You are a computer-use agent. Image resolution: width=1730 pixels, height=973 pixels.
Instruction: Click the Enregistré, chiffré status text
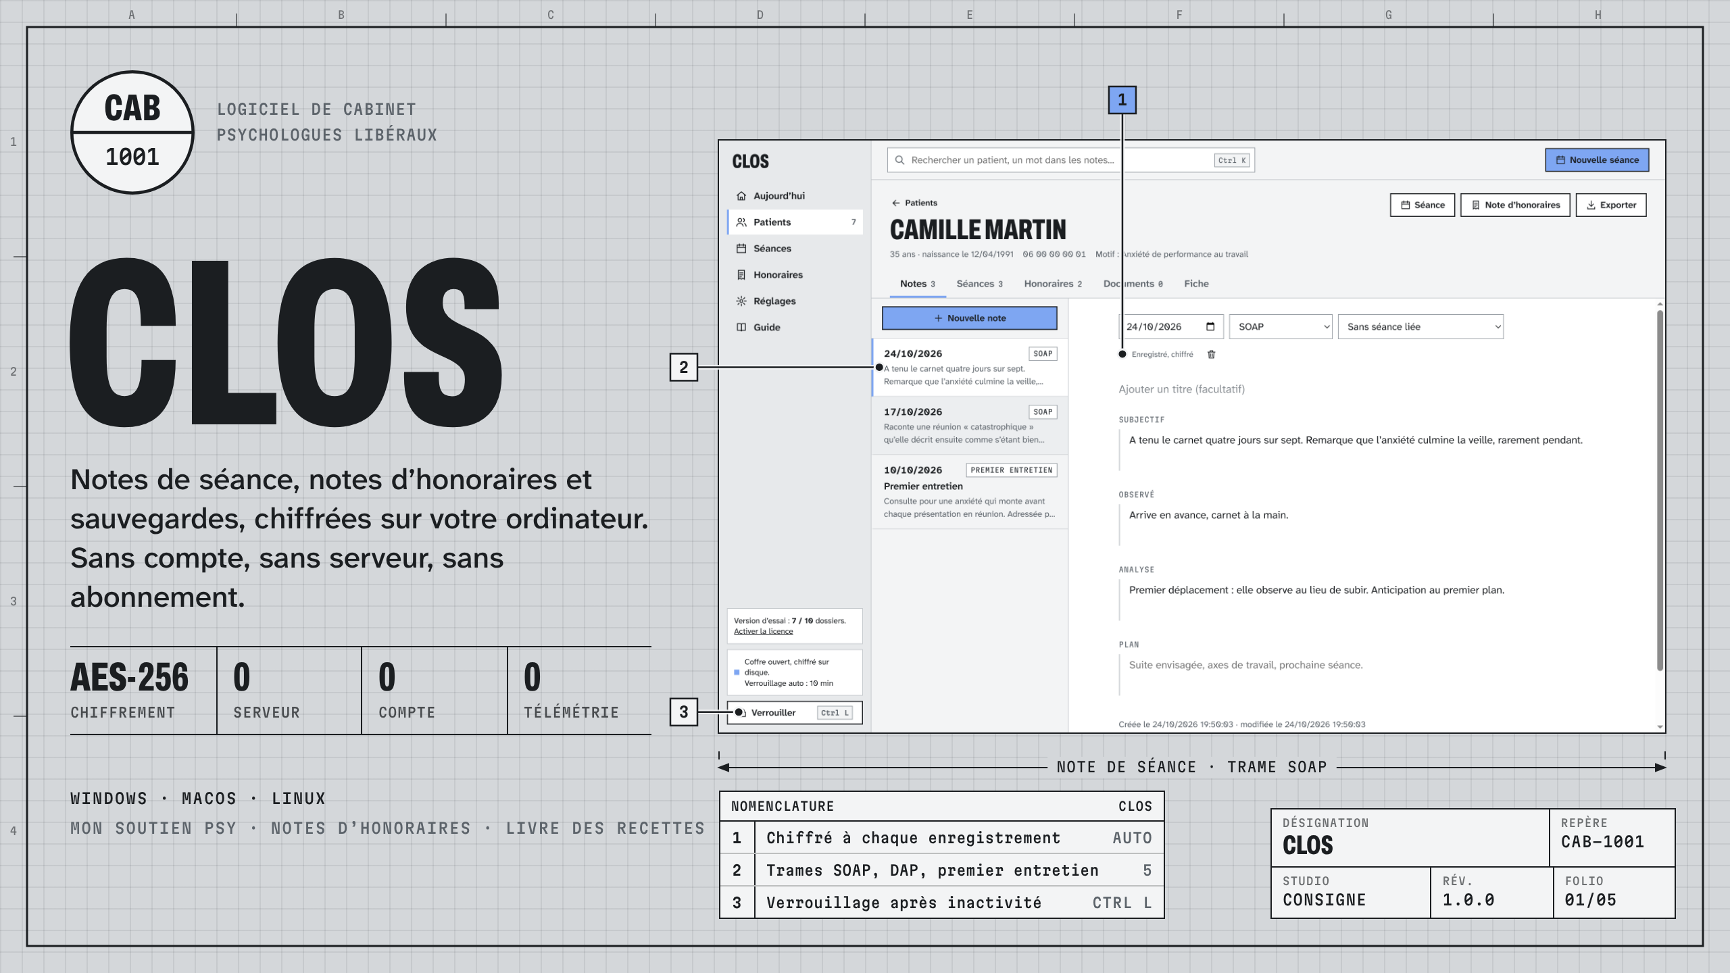click(x=1162, y=354)
